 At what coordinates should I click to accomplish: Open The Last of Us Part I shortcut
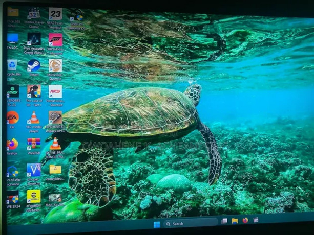[x=34, y=91]
